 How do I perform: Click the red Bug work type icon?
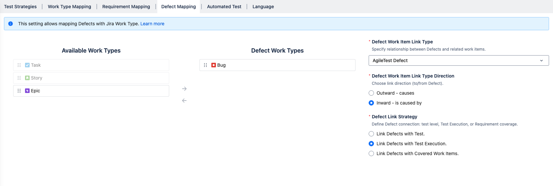click(214, 65)
